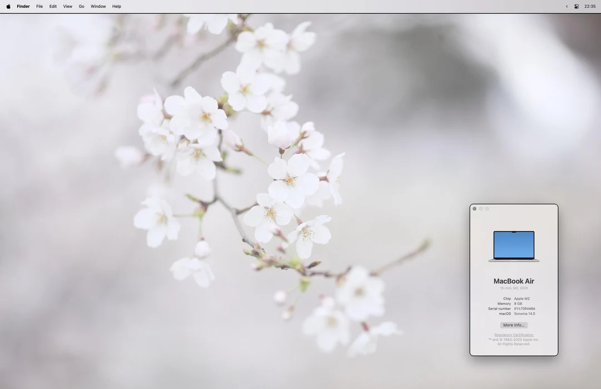Open the Finder menu

click(x=23, y=6)
